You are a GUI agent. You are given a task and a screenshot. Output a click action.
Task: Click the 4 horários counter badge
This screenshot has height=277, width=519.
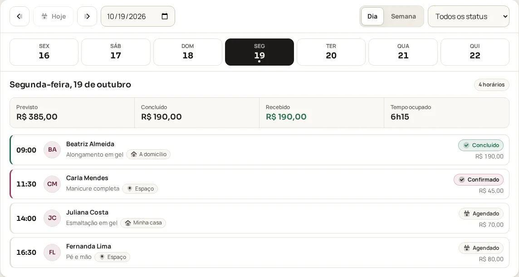(491, 85)
